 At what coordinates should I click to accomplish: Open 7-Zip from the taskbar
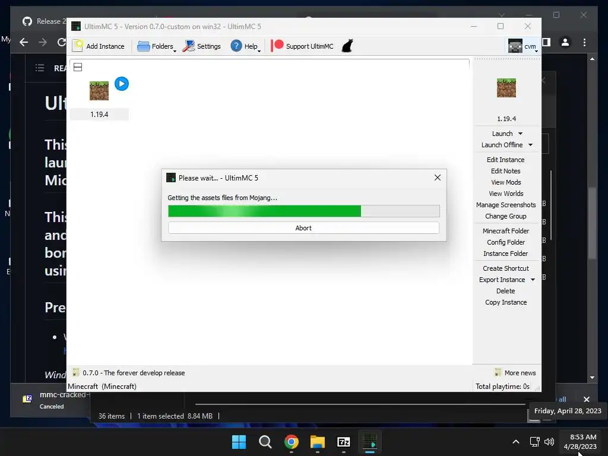click(344, 442)
